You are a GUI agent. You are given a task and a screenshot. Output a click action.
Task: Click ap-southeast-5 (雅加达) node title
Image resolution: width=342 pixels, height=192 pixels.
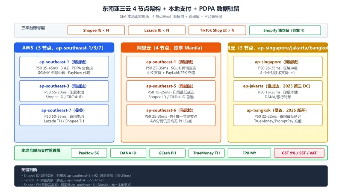click(x=170, y=86)
